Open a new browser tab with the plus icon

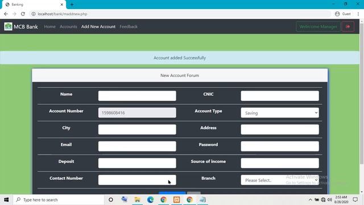(72, 5)
